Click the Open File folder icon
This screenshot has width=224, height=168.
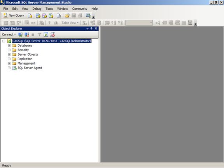[67, 16]
